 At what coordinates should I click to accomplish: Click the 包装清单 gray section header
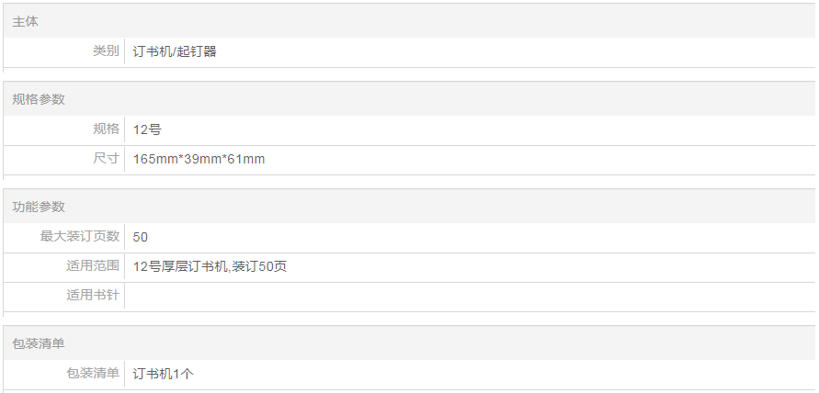[39, 343]
